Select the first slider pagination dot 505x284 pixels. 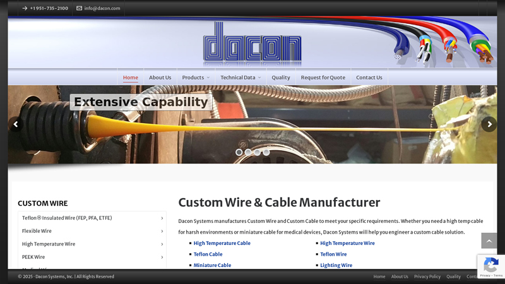pos(239,152)
